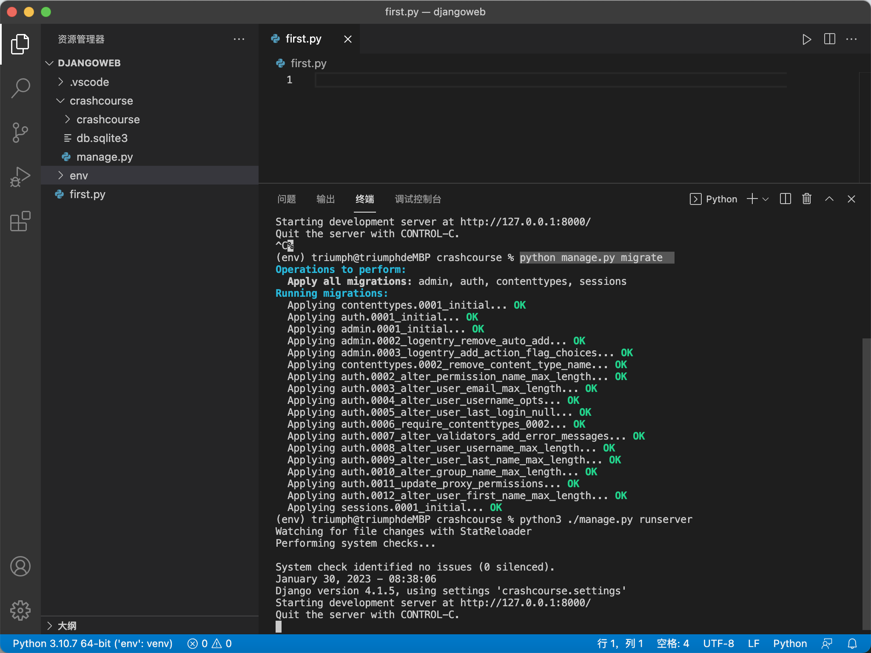Kill the terminal with trash icon
Viewport: 871px width, 653px height.
[x=807, y=199]
